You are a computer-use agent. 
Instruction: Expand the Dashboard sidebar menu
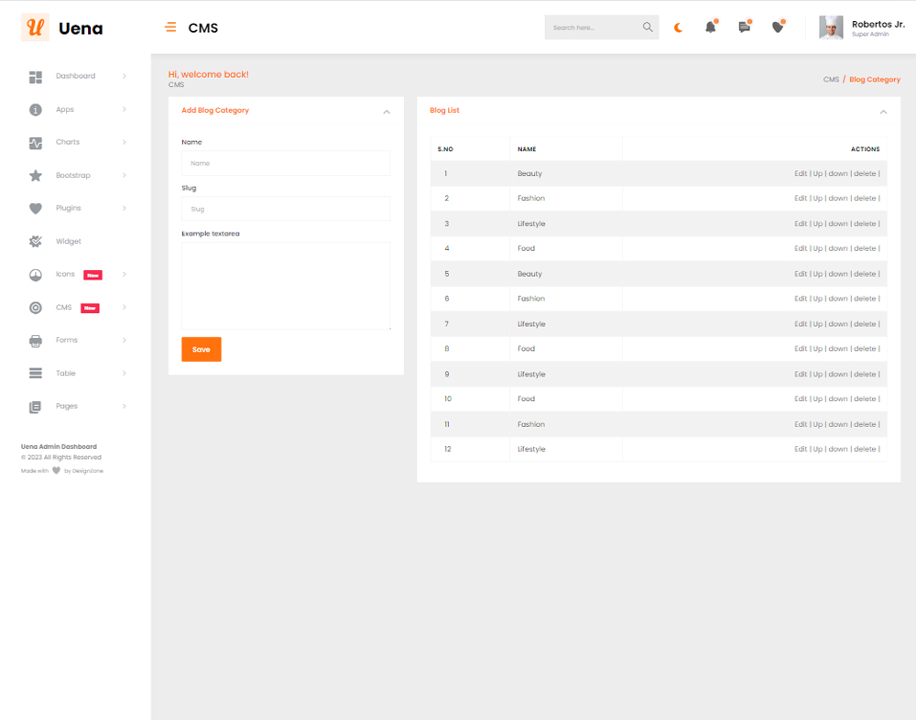75,76
